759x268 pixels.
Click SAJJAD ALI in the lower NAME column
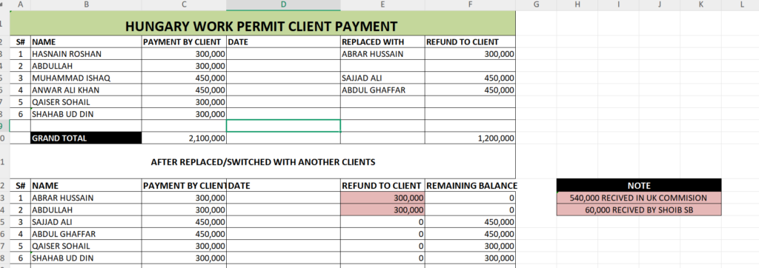click(x=86, y=222)
